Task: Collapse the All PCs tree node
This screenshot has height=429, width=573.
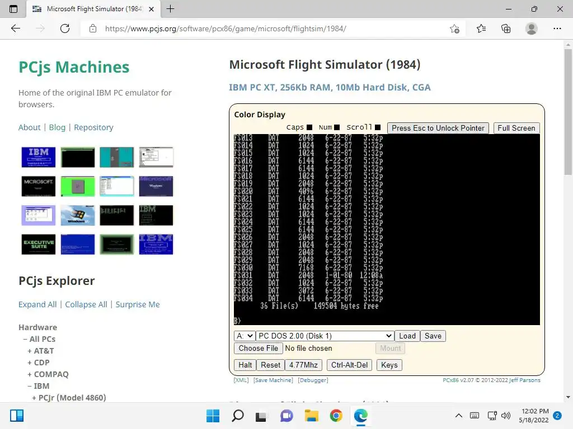Action: (x=40, y=339)
